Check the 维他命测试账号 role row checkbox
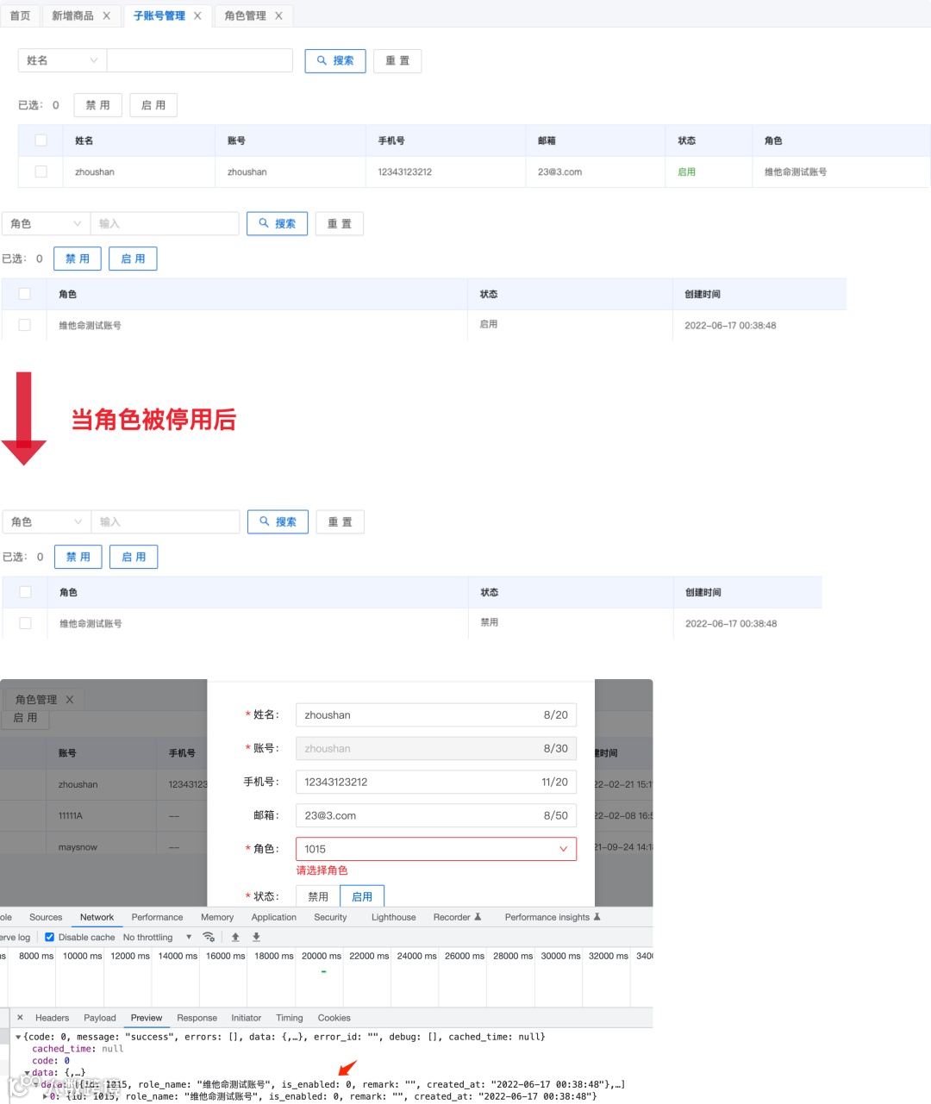 (24, 325)
